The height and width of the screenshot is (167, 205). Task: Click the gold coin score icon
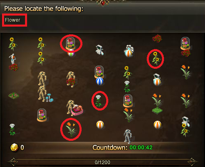click(14, 147)
